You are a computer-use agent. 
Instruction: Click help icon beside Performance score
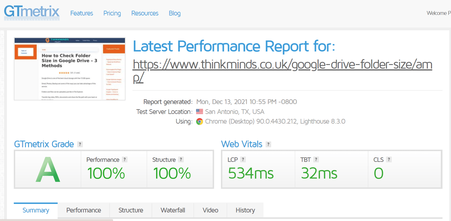125,159
